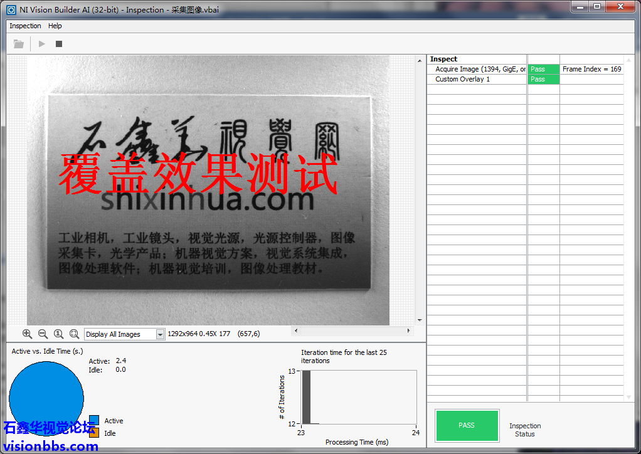The width and height of the screenshot is (641, 454).
Task: Open the Inspection menu
Action: [x=25, y=26]
